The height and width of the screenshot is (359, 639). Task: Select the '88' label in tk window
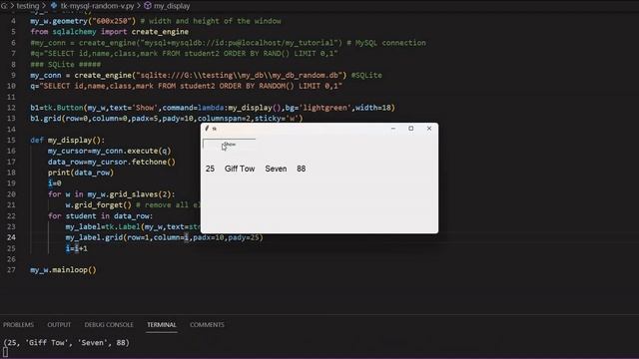(x=302, y=169)
